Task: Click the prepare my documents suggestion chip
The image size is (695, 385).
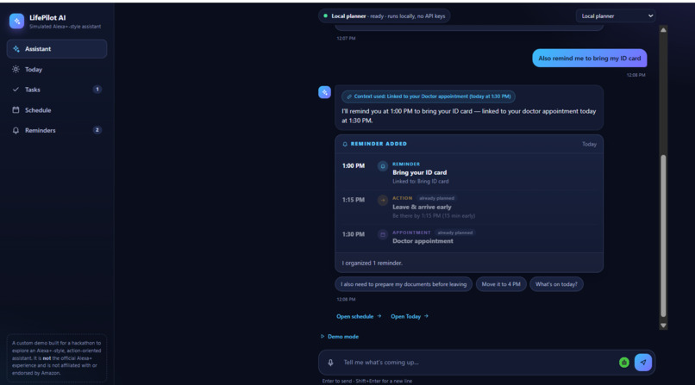Action: point(404,284)
